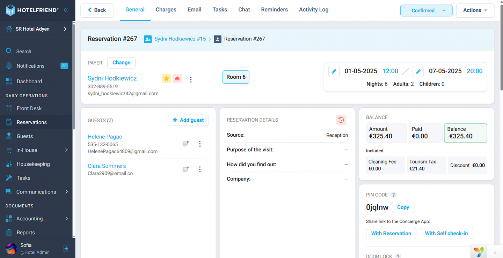Image resolution: width=503 pixels, height=258 pixels.
Task: Click the DOOR LOCK help question icon
Action: [398, 256]
